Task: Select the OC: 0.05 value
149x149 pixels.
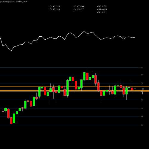Action: tap(102, 7)
